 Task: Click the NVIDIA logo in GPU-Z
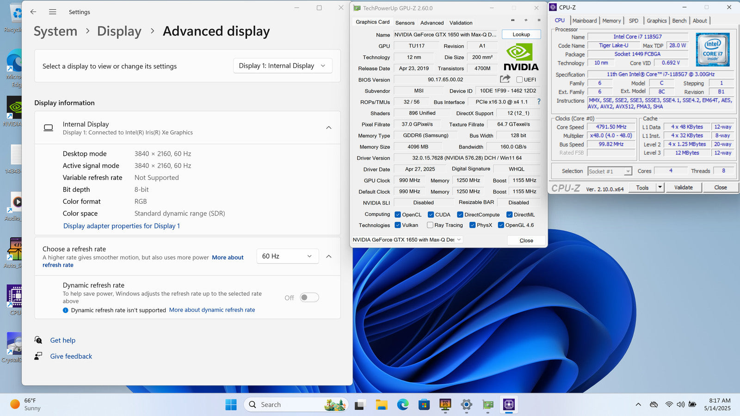(521, 57)
